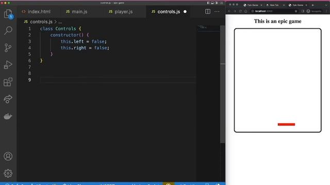Open the Source Control view
Screen dimensions: 330x185
(8, 48)
